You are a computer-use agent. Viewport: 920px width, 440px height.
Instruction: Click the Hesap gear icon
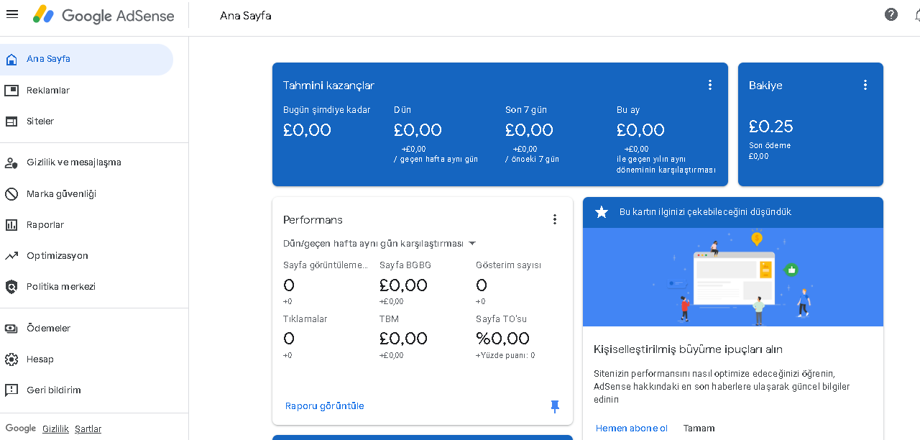coord(11,359)
